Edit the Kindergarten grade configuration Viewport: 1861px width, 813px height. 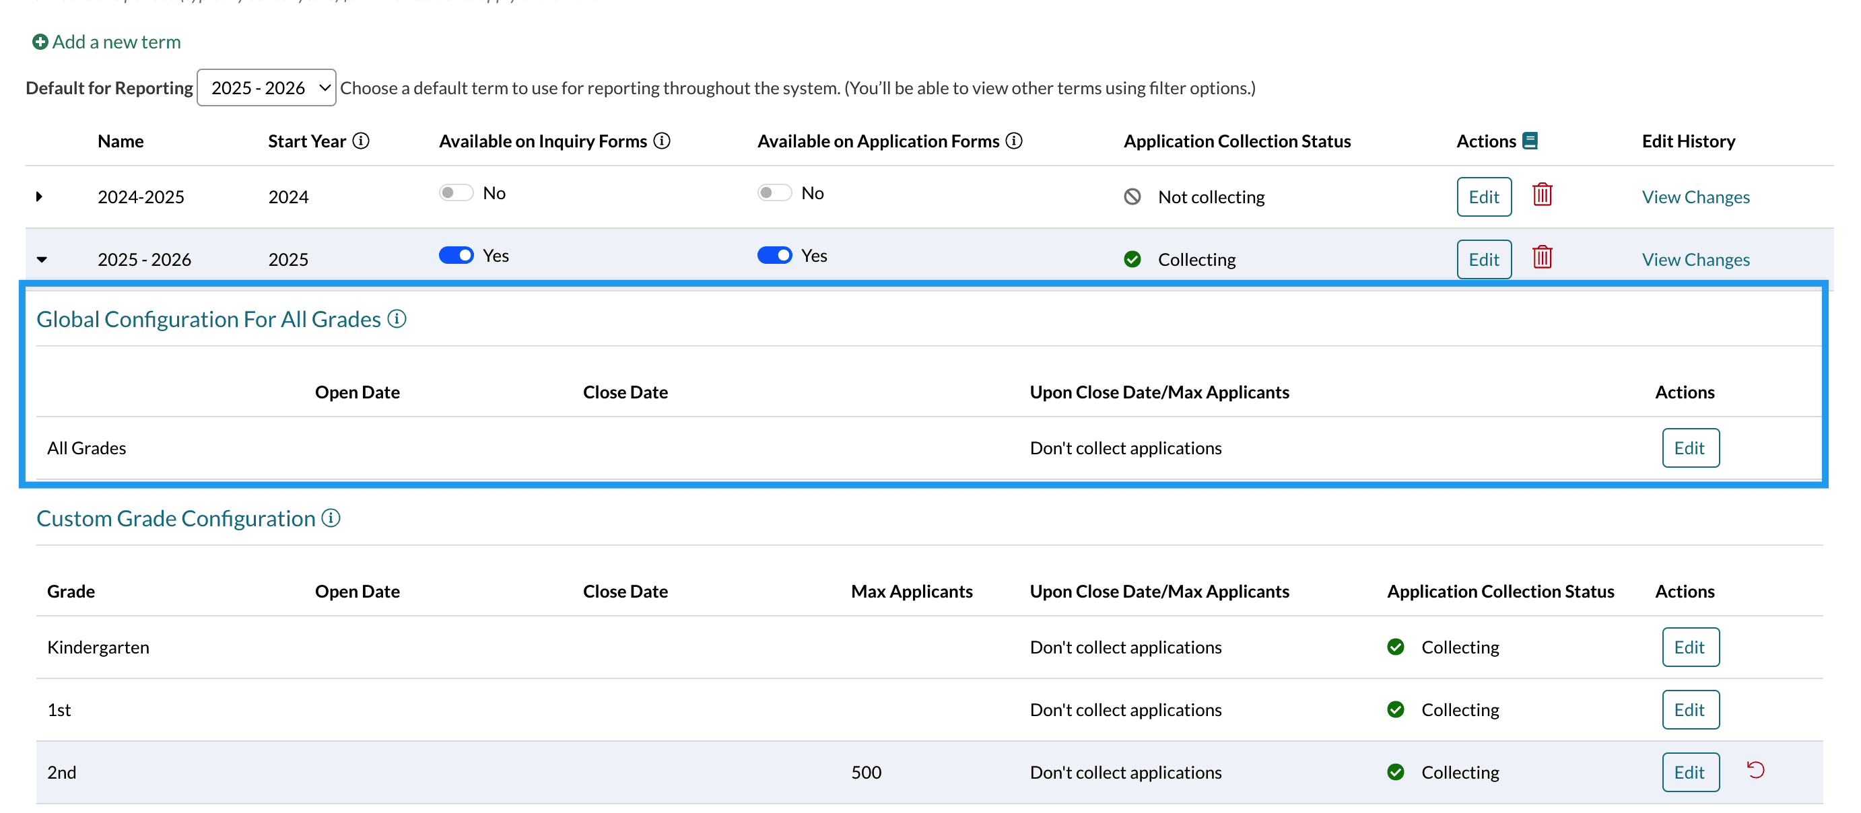pyautogui.click(x=1690, y=647)
